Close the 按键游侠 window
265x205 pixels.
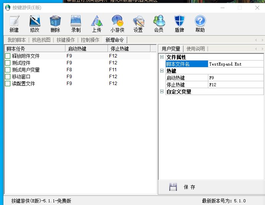[x=257, y=8]
